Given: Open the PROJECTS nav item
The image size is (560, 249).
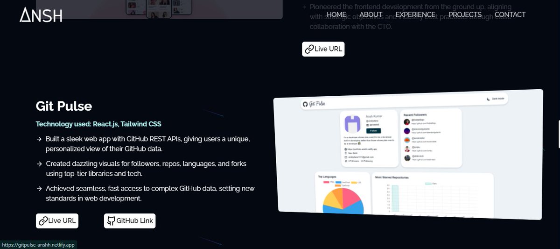Looking at the screenshot, I should pos(465,14).
